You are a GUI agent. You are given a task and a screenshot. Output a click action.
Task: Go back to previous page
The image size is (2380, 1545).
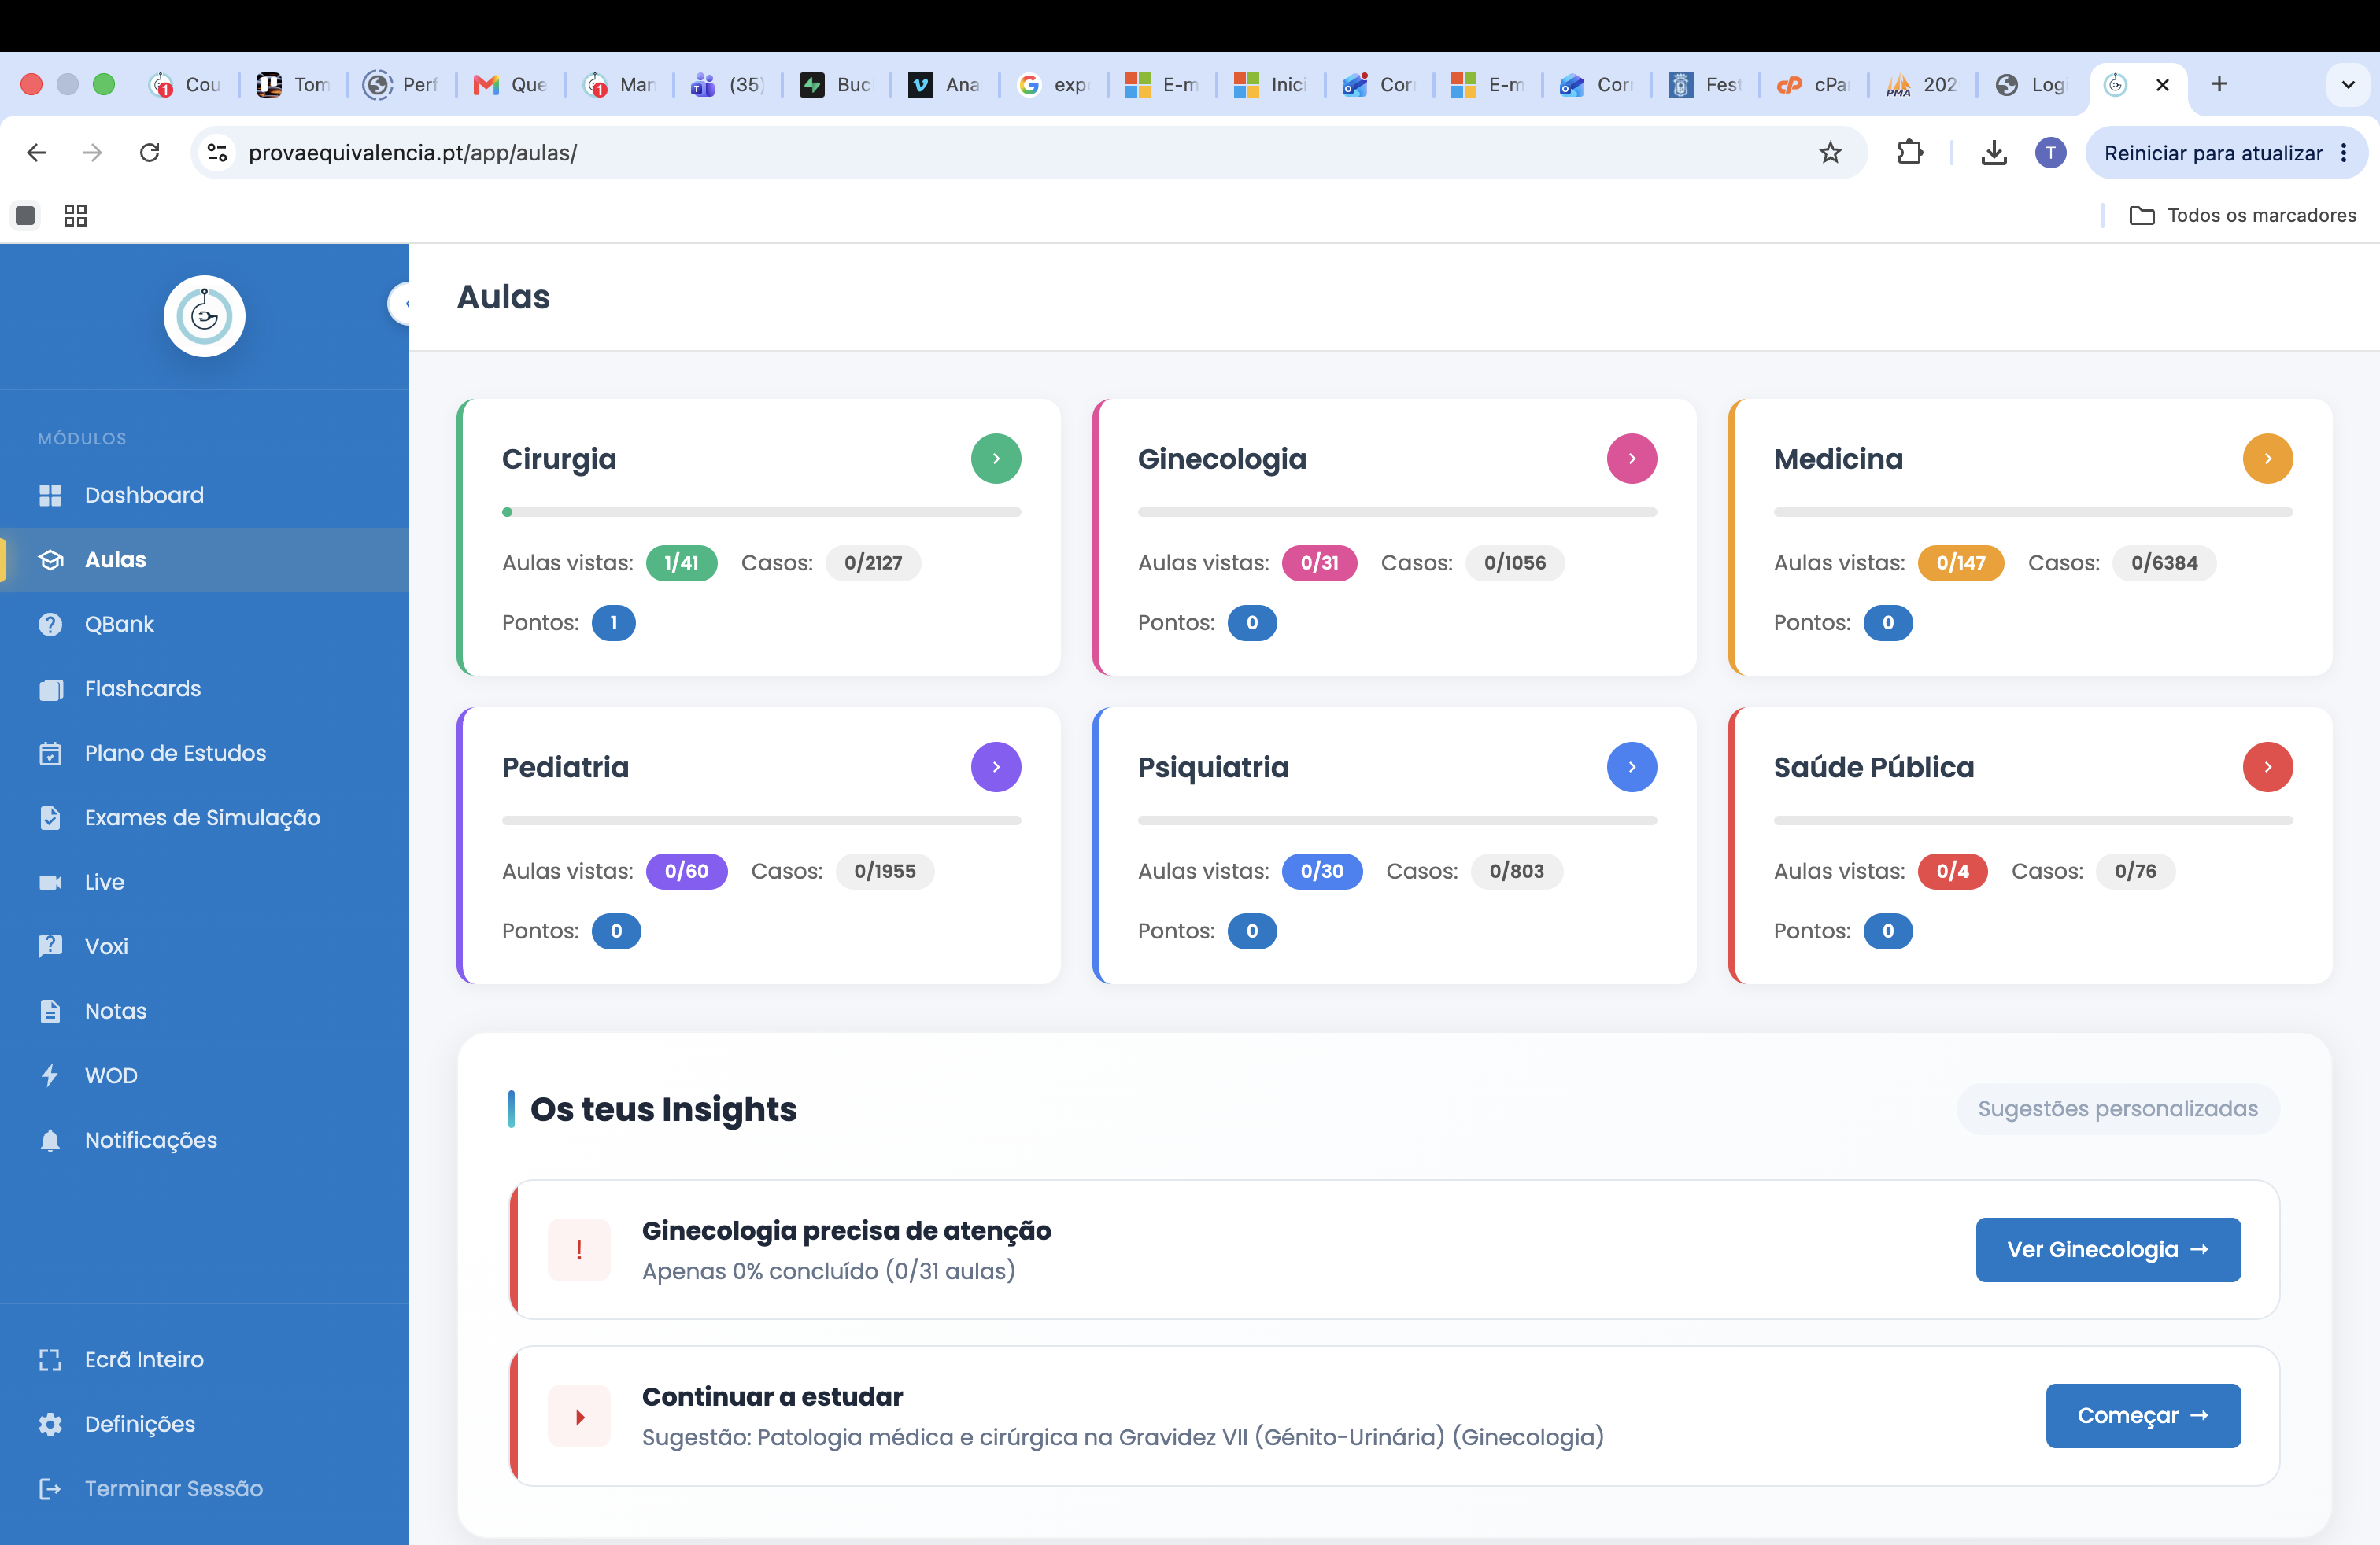coord(37,152)
